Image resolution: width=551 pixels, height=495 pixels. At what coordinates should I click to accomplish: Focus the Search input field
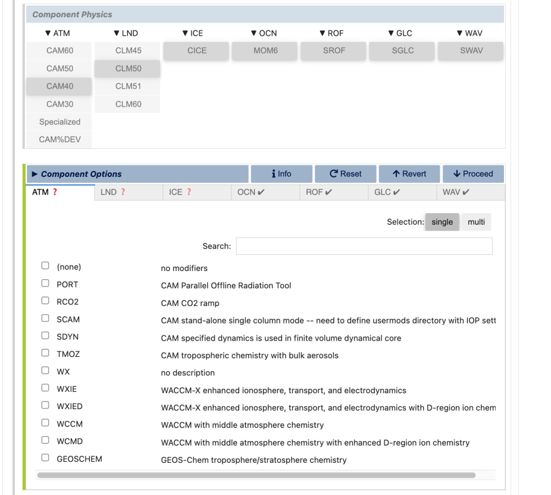(364, 246)
